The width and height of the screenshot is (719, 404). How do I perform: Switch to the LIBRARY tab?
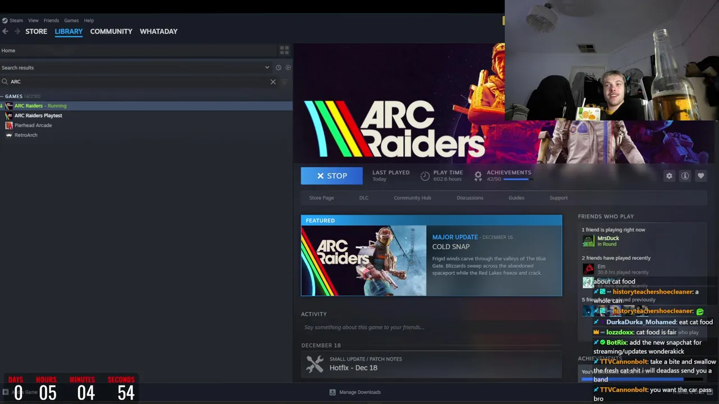69,31
